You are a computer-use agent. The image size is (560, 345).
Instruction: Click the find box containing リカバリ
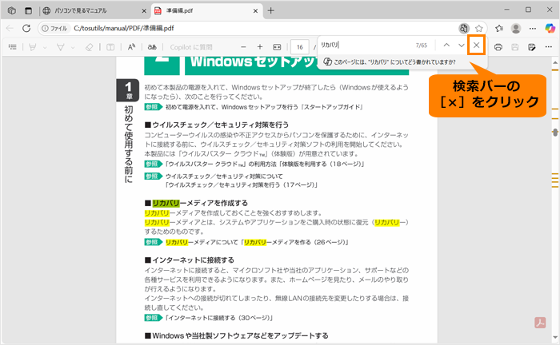(364, 46)
